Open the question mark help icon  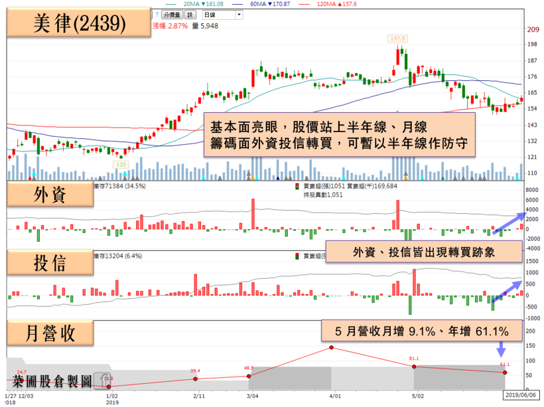[157, 15]
